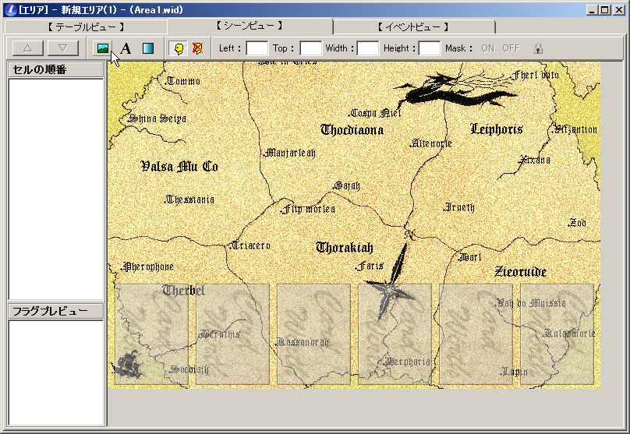This screenshot has width=630, height=434.
Task: Click the Width value input field
Action: (368, 48)
